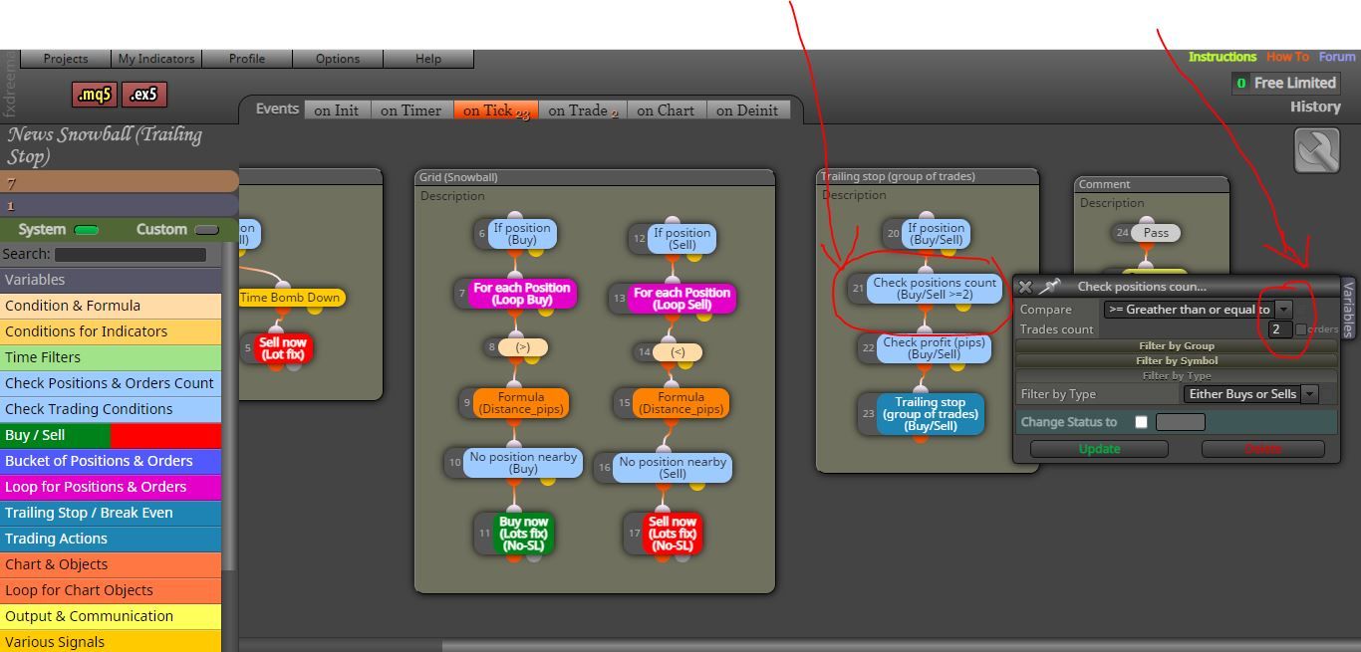The height and width of the screenshot is (652, 1361).
Task: Expand Loop for Chart Objects category
Action: (111, 590)
